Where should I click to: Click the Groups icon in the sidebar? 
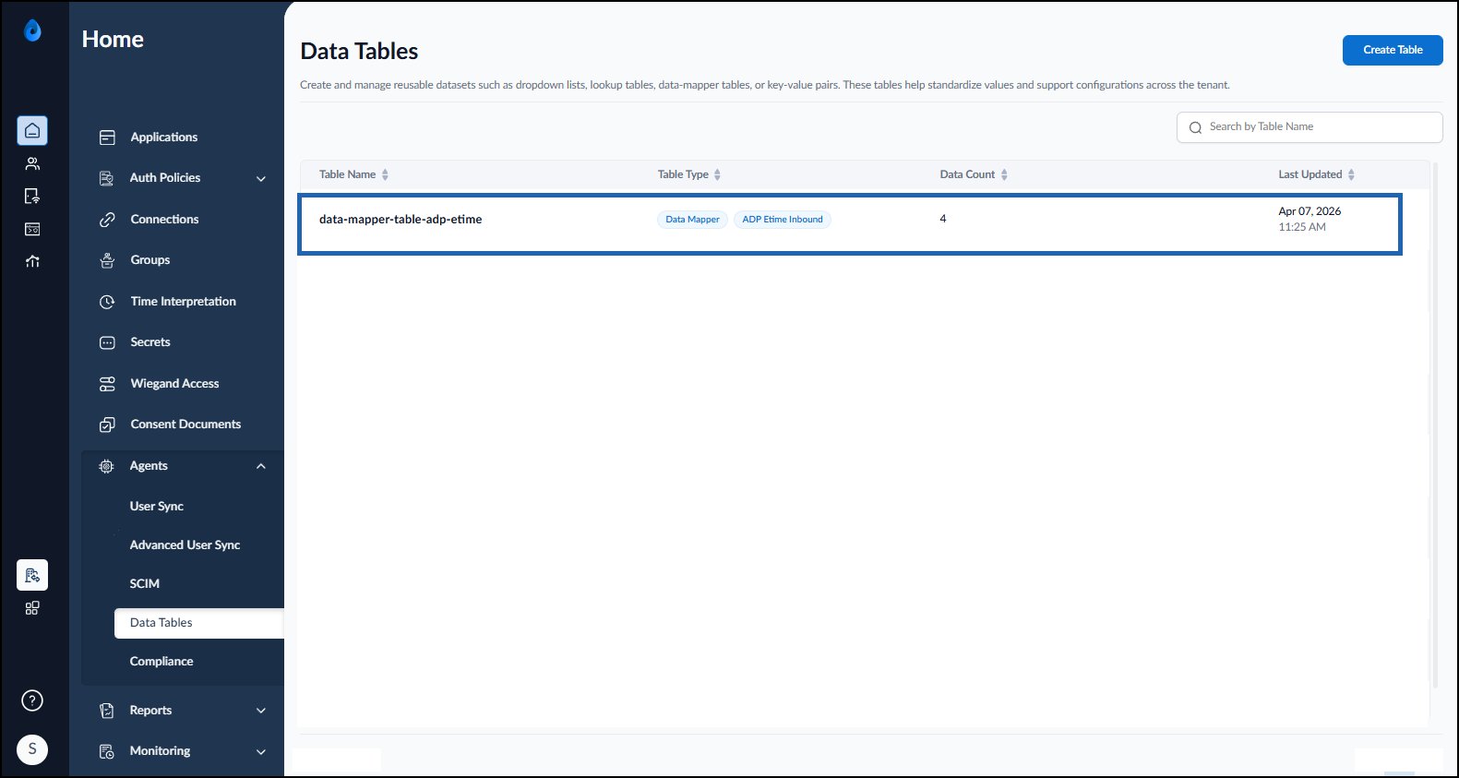(x=107, y=260)
